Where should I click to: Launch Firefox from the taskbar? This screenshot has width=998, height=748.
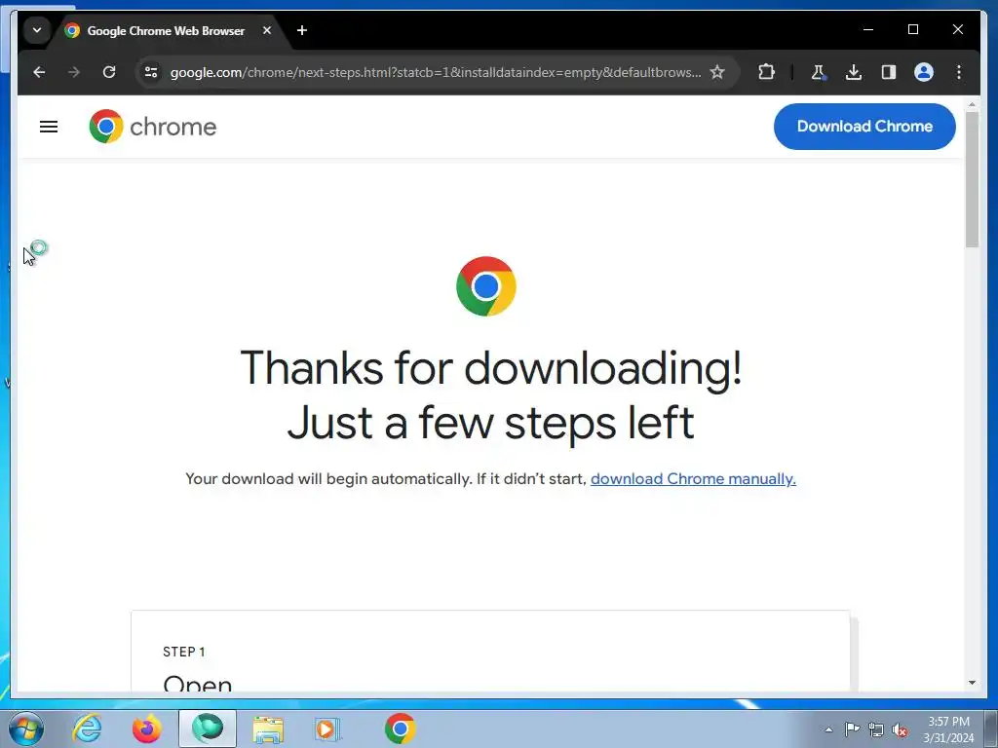[x=146, y=729]
